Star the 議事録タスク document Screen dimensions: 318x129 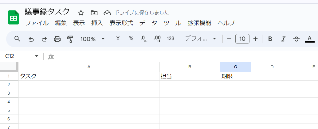tap(81, 13)
